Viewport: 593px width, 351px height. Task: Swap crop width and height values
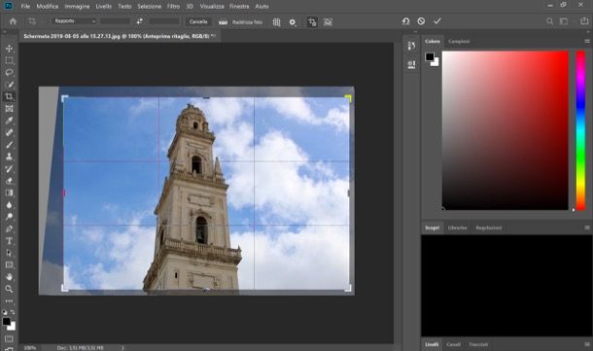(x=140, y=21)
